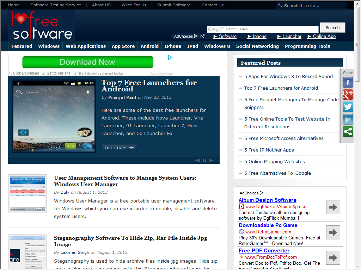Open Contact Us page
This screenshot has width=361, height=270.
click(213, 5)
